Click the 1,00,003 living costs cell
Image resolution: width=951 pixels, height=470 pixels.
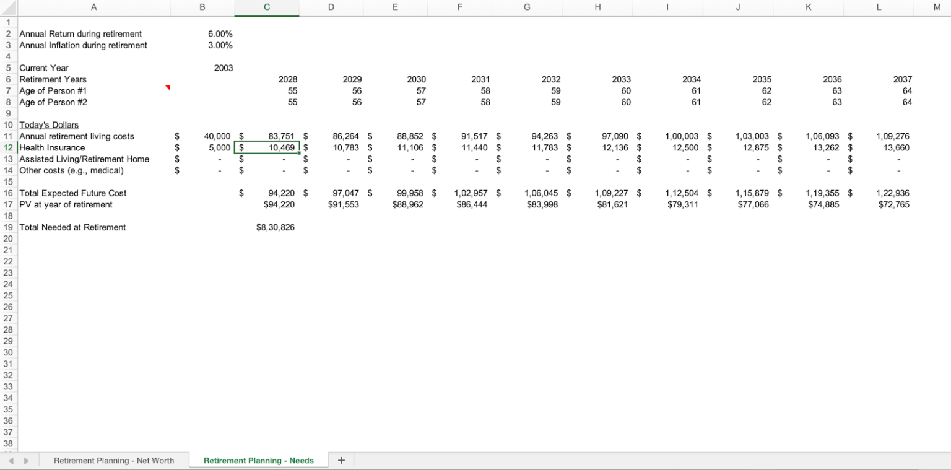click(668, 136)
